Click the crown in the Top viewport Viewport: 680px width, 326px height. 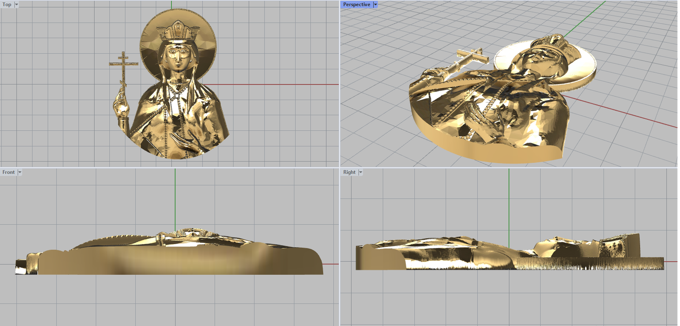tap(178, 32)
